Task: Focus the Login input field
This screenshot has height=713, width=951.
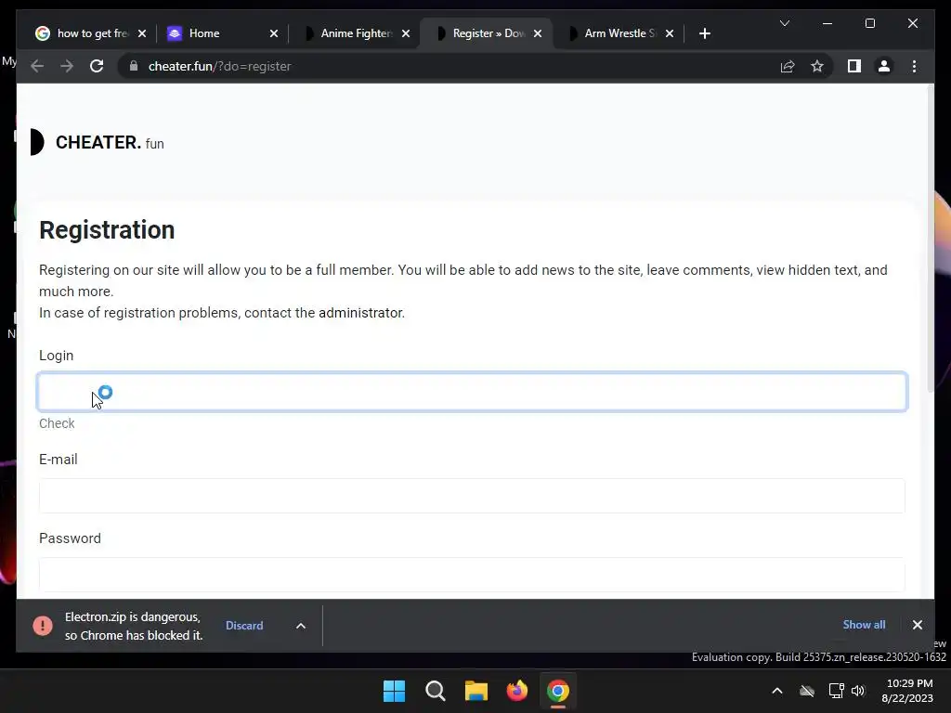Action: tap(472, 392)
